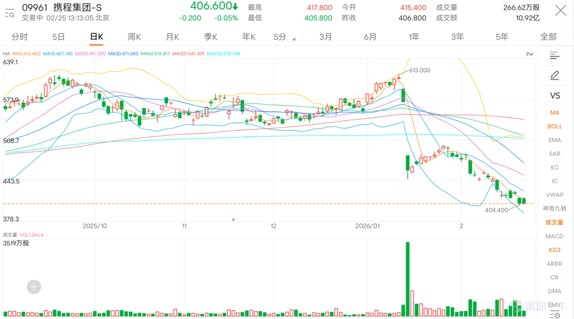The width and height of the screenshot is (574, 319).
Task: Click the 成交额 10.92亿 value
Action: pos(527,18)
